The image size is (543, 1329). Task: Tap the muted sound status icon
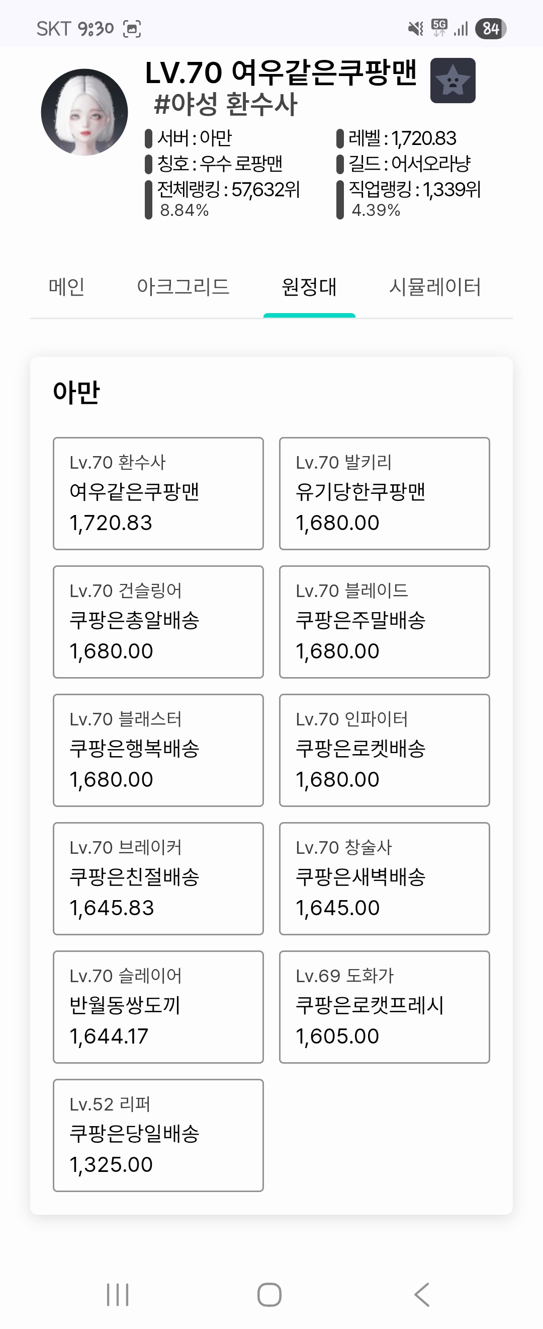coord(415,28)
